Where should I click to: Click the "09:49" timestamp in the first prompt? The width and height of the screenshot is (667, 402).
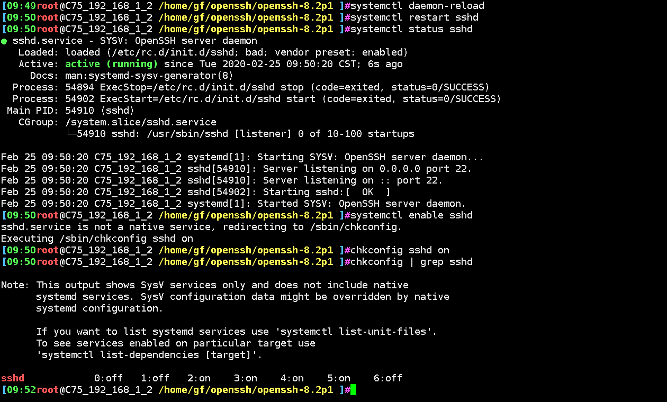click(x=22, y=6)
